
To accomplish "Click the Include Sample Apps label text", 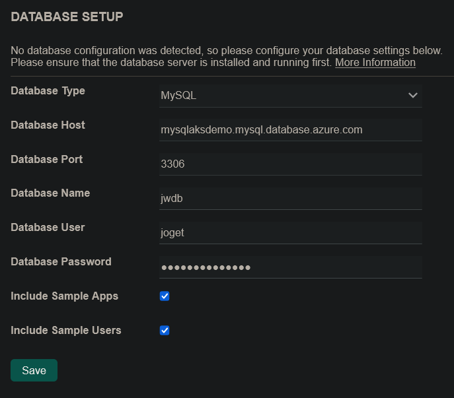I will pyautogui.click(x=65, y=296).
